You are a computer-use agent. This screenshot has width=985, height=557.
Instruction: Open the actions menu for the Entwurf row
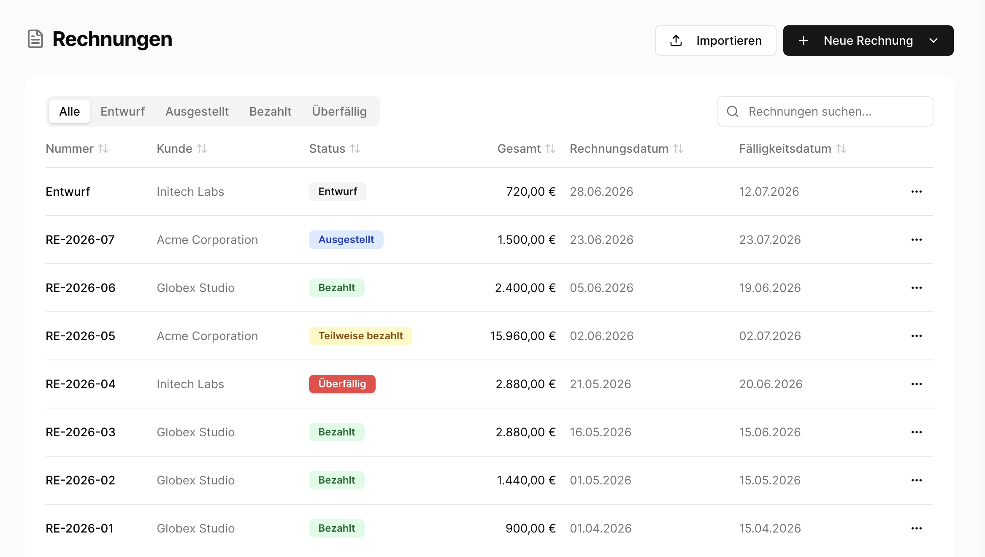[917, 192]
